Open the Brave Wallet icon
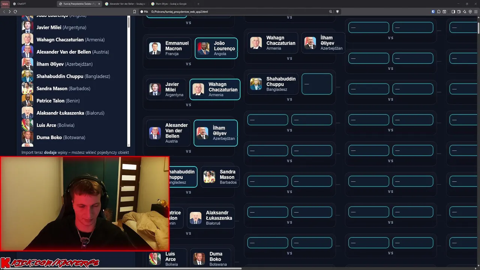The height and width of the screenshot is (270, 480). point(459,12)
